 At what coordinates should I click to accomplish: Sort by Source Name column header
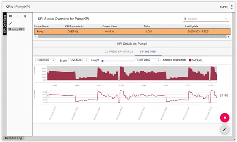click(x=41, y=27)
